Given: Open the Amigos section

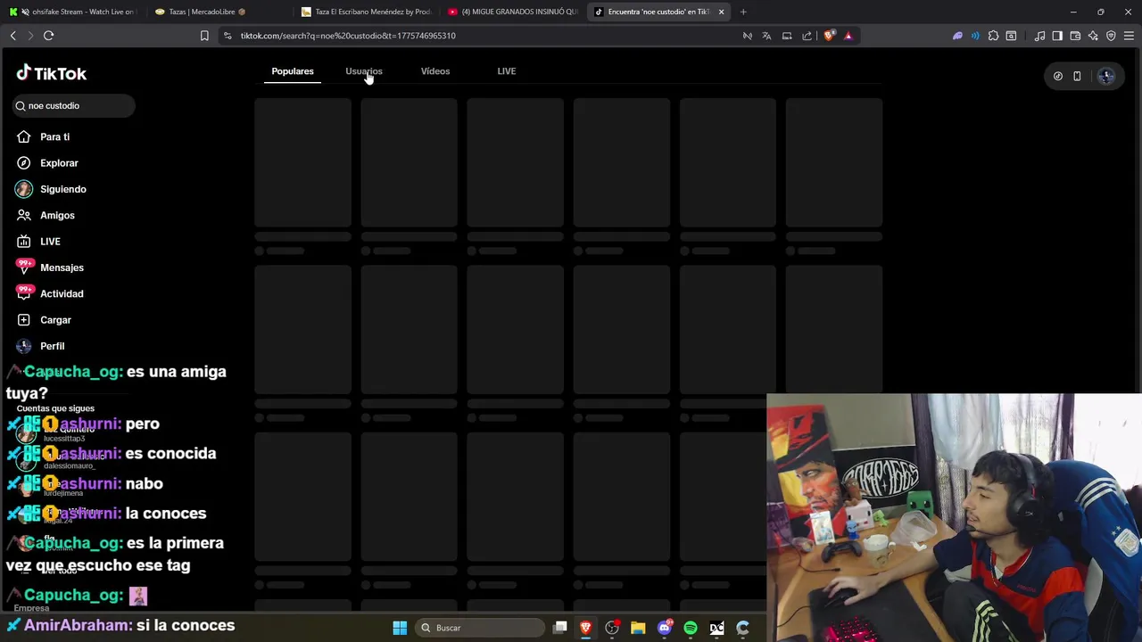Looking at the screenshot, I should pos(46,215).
